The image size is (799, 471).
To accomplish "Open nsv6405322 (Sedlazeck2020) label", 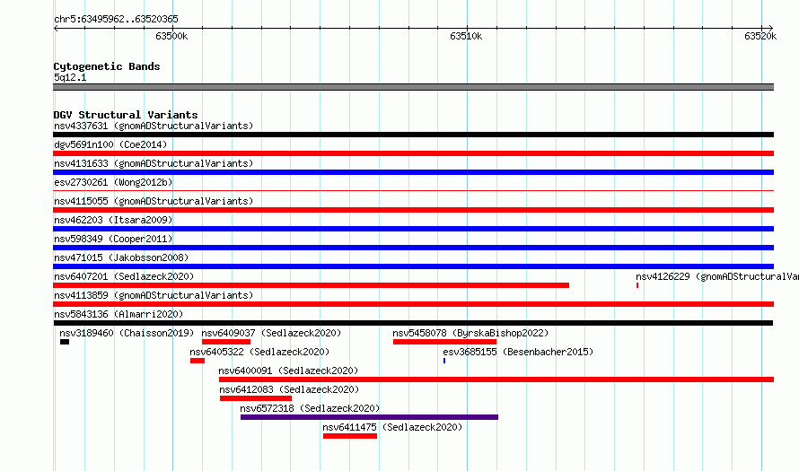I will click(259, 352).
